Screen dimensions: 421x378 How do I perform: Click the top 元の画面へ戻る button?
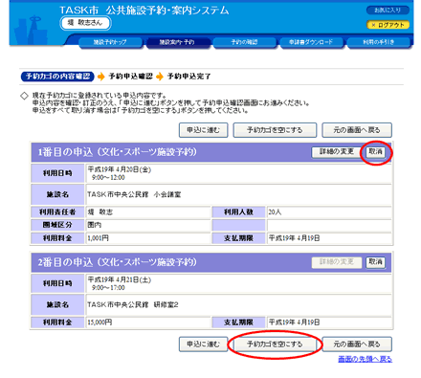[x=357, y=130]
